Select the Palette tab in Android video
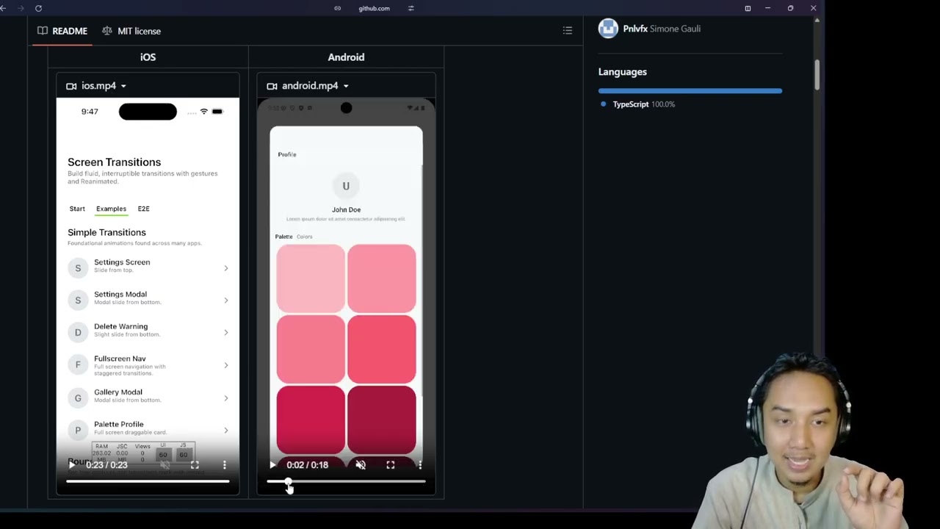The image size is (940, 529). point(283,237)
